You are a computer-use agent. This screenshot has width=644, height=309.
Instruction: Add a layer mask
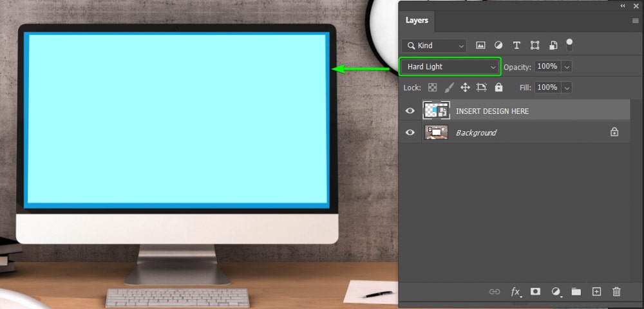click(x=535, y=292)
